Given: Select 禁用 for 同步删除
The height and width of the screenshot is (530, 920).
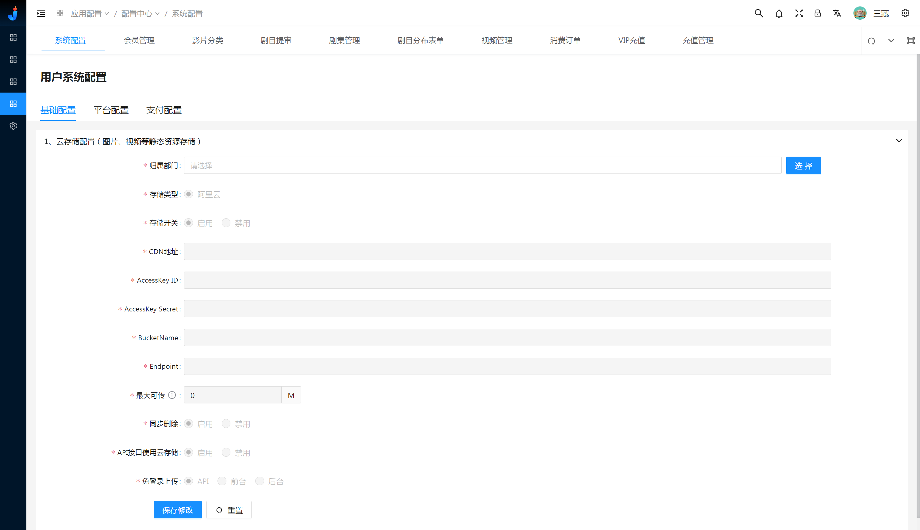Looking at the screenshot, I should click(x=226, y=424).
